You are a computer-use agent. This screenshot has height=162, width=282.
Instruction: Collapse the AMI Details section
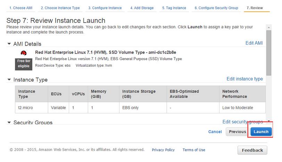[x=9, y=44]
